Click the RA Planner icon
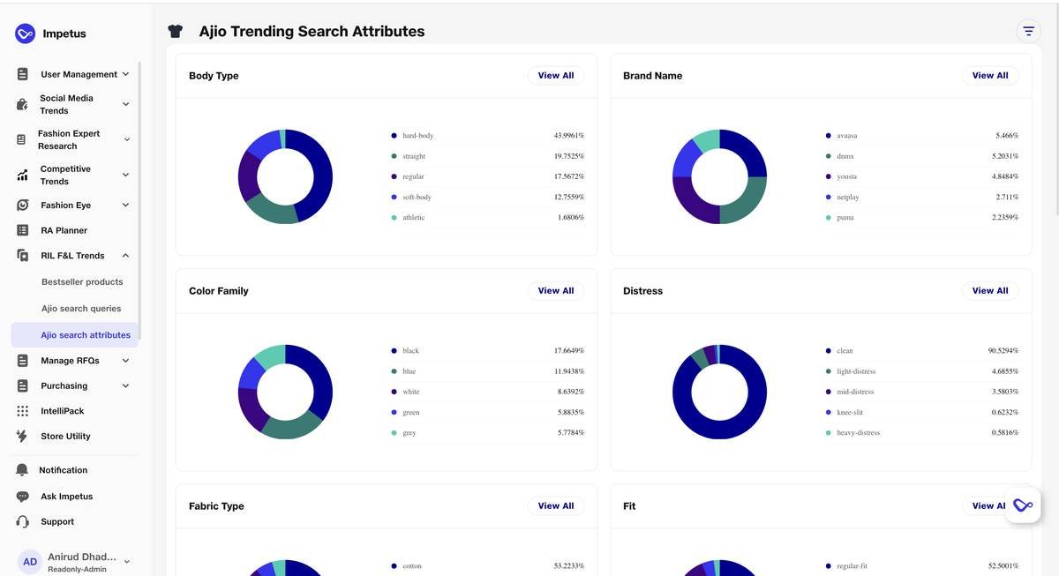 pyautogui.click(x=23, y=230)
